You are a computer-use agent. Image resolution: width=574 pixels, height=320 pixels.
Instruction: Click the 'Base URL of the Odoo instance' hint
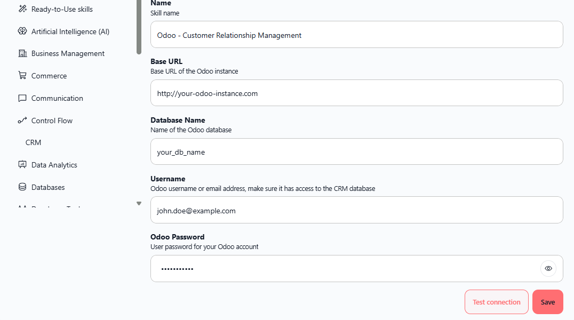(x=194, y=71)
